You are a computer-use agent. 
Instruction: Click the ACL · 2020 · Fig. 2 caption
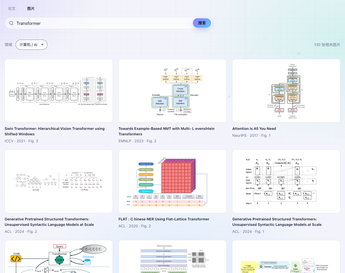point(135,226)
